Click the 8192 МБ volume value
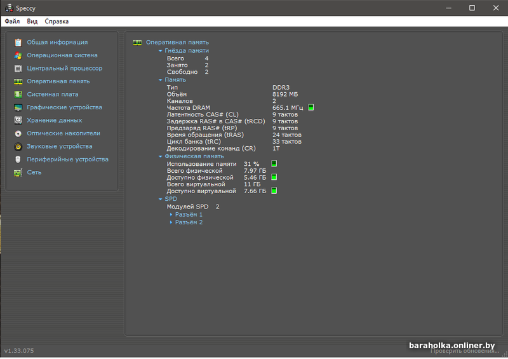Image resolution: width=508 pixels, height=359 pixels. [285, 95]
